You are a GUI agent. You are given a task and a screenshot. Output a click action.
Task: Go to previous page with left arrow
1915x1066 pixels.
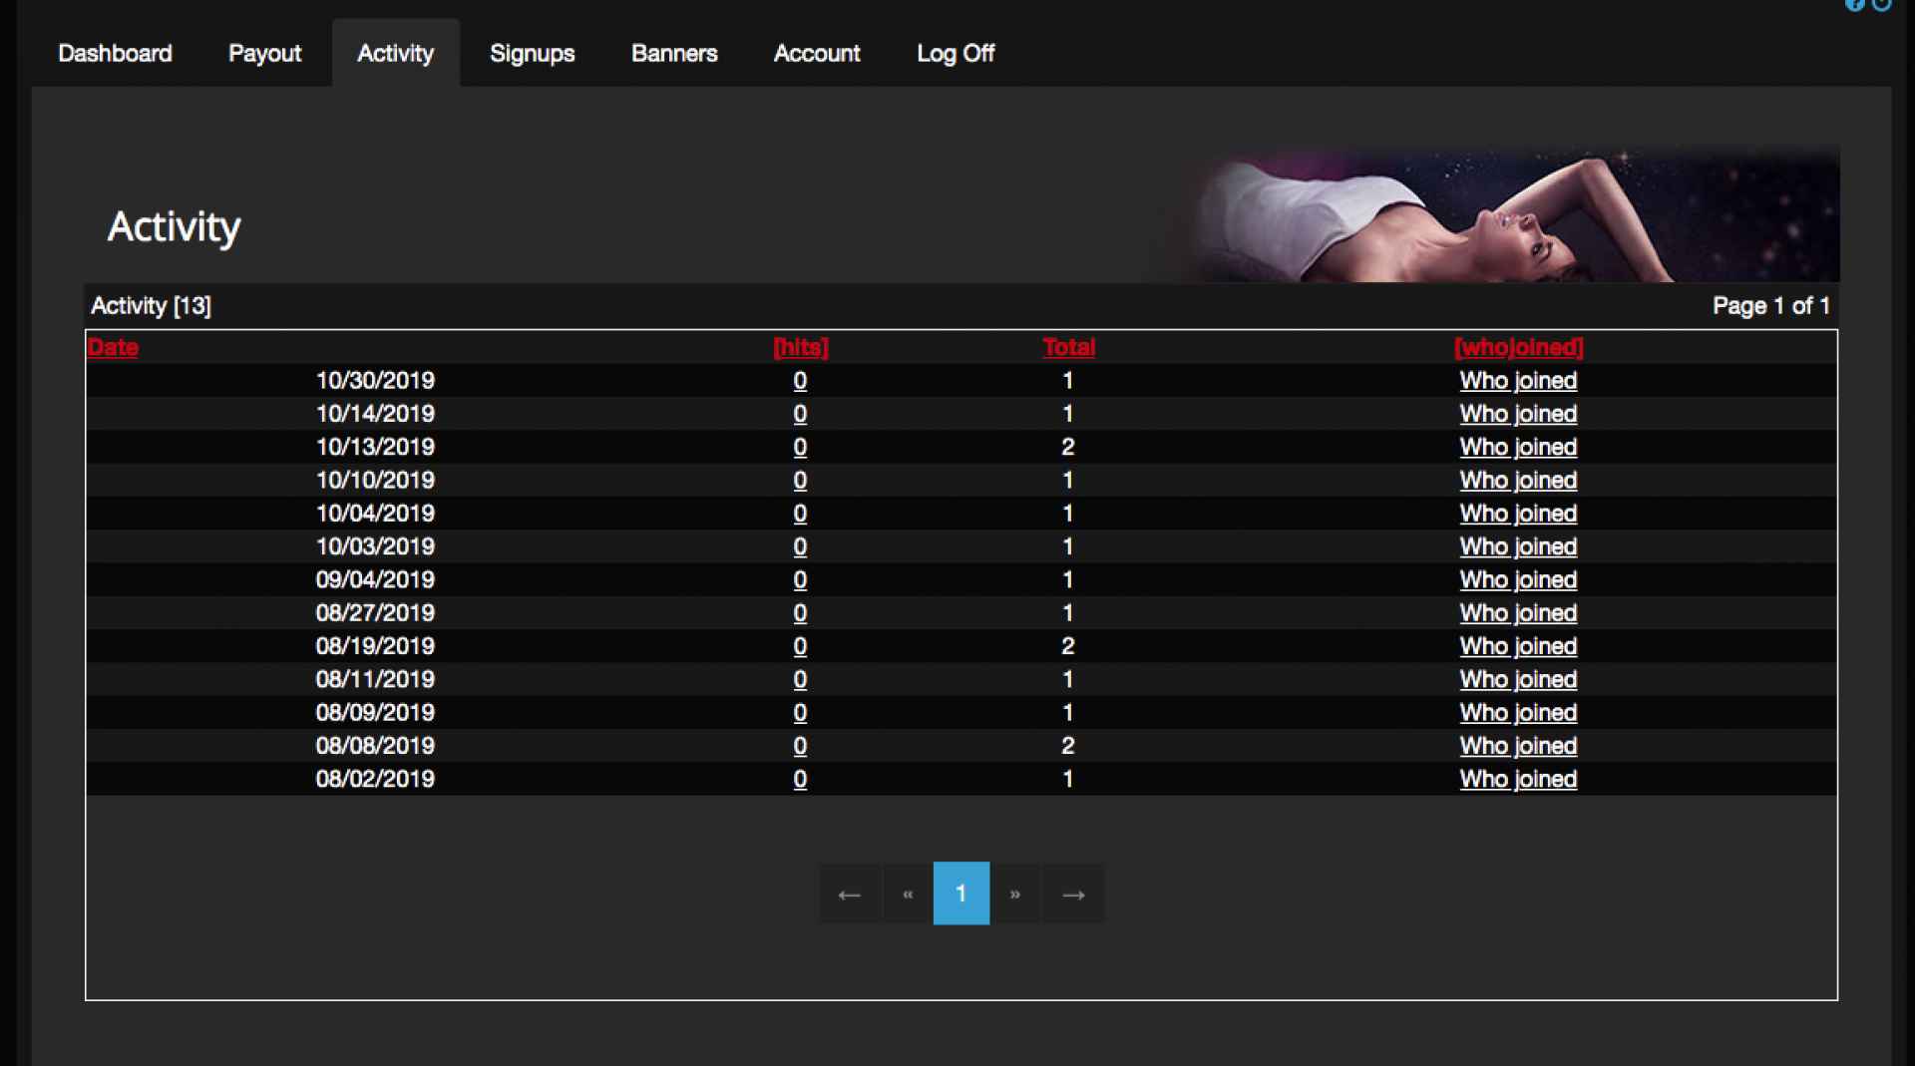850,893
